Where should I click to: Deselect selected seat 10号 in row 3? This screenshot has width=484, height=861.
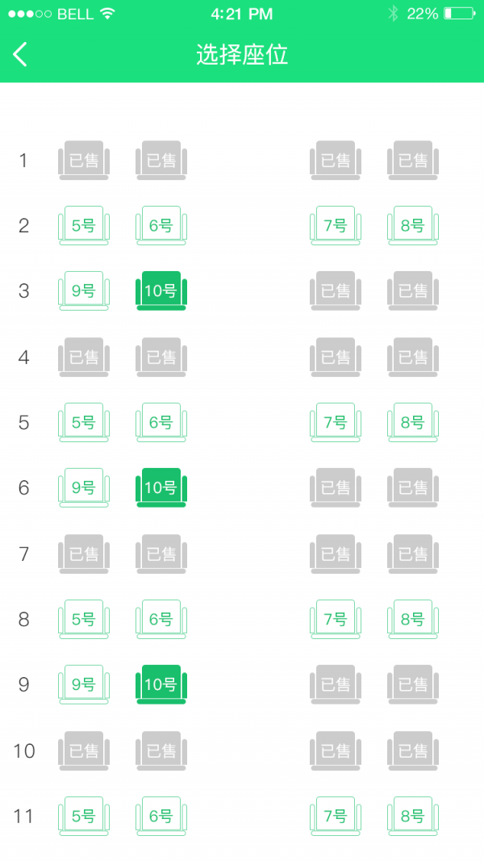pos(161,290)
